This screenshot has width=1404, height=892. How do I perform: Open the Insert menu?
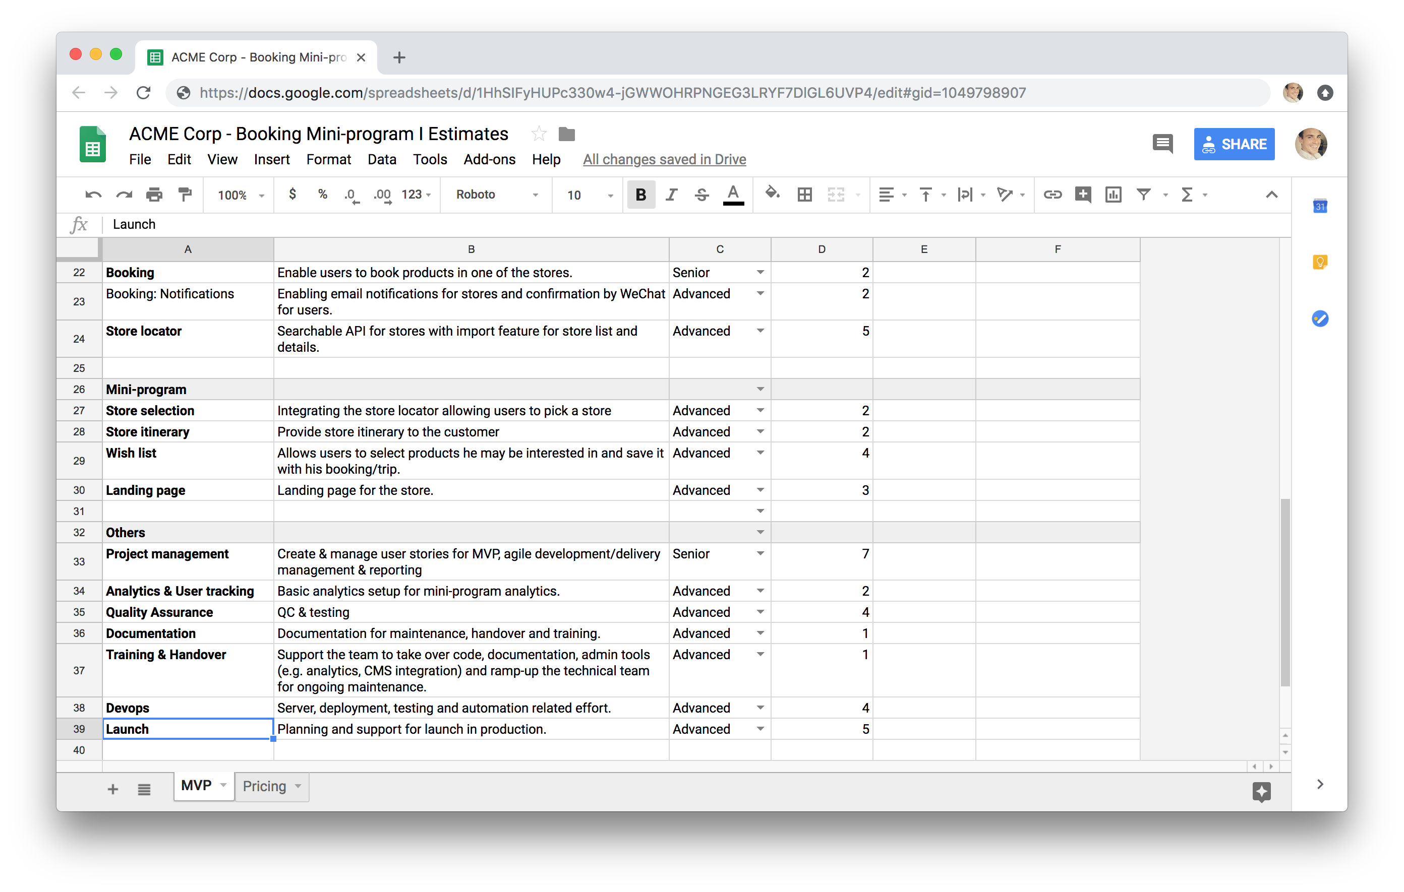pos(272,160)
